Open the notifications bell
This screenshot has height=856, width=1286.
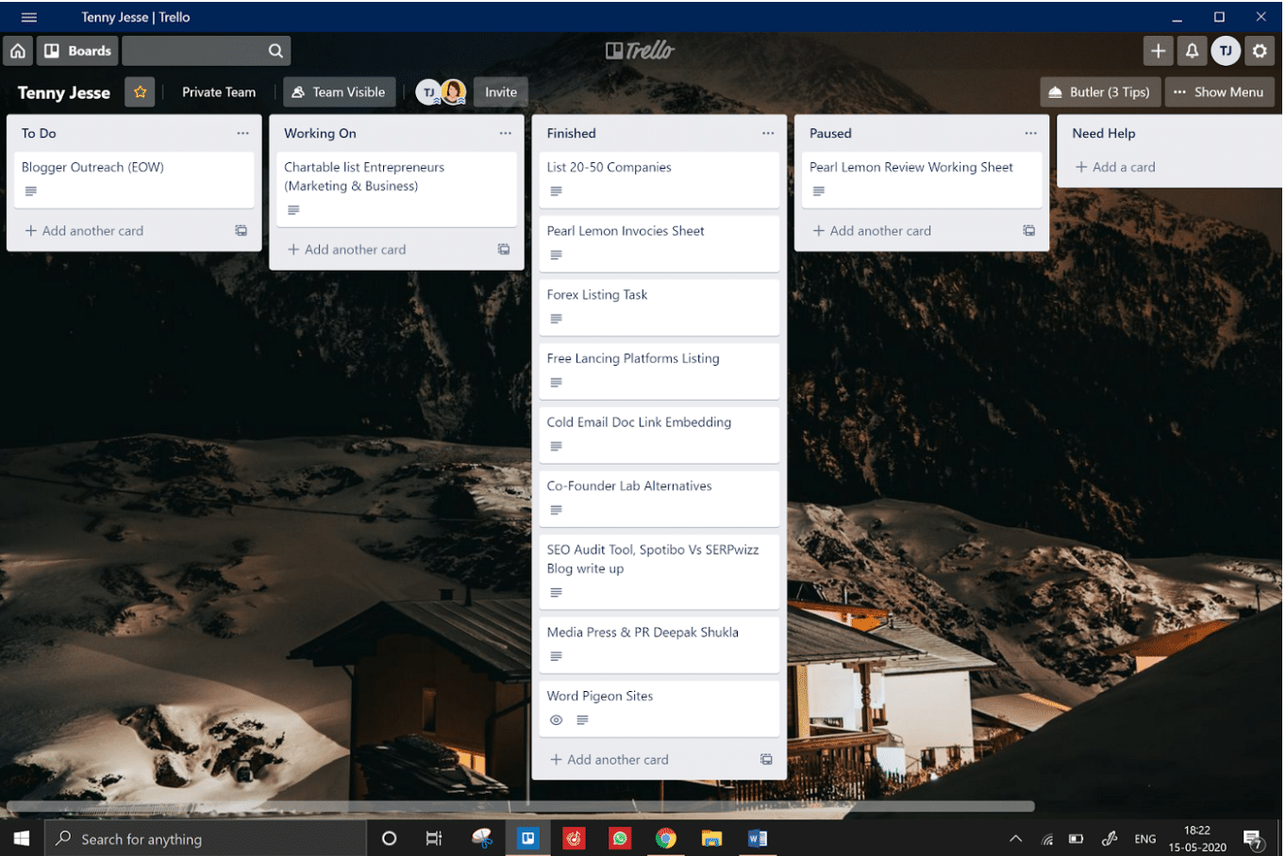[x=1192, y=51]
